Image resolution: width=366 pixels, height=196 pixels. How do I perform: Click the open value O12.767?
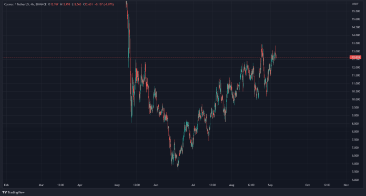[x=53, y=4]
